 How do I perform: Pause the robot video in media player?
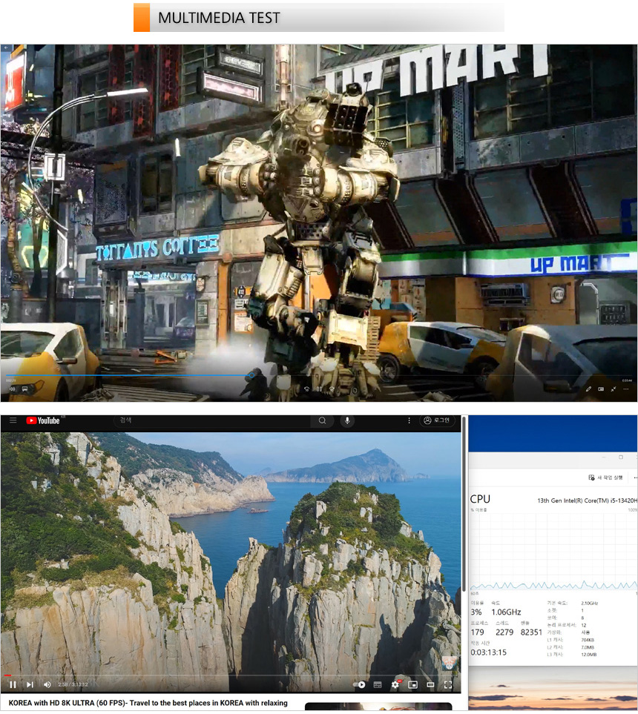coord(319,389)
